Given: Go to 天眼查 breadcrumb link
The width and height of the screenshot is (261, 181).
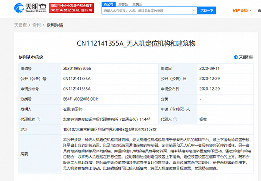Looking at the screenshot, I should pyautogui.click(x=20, y=25).
